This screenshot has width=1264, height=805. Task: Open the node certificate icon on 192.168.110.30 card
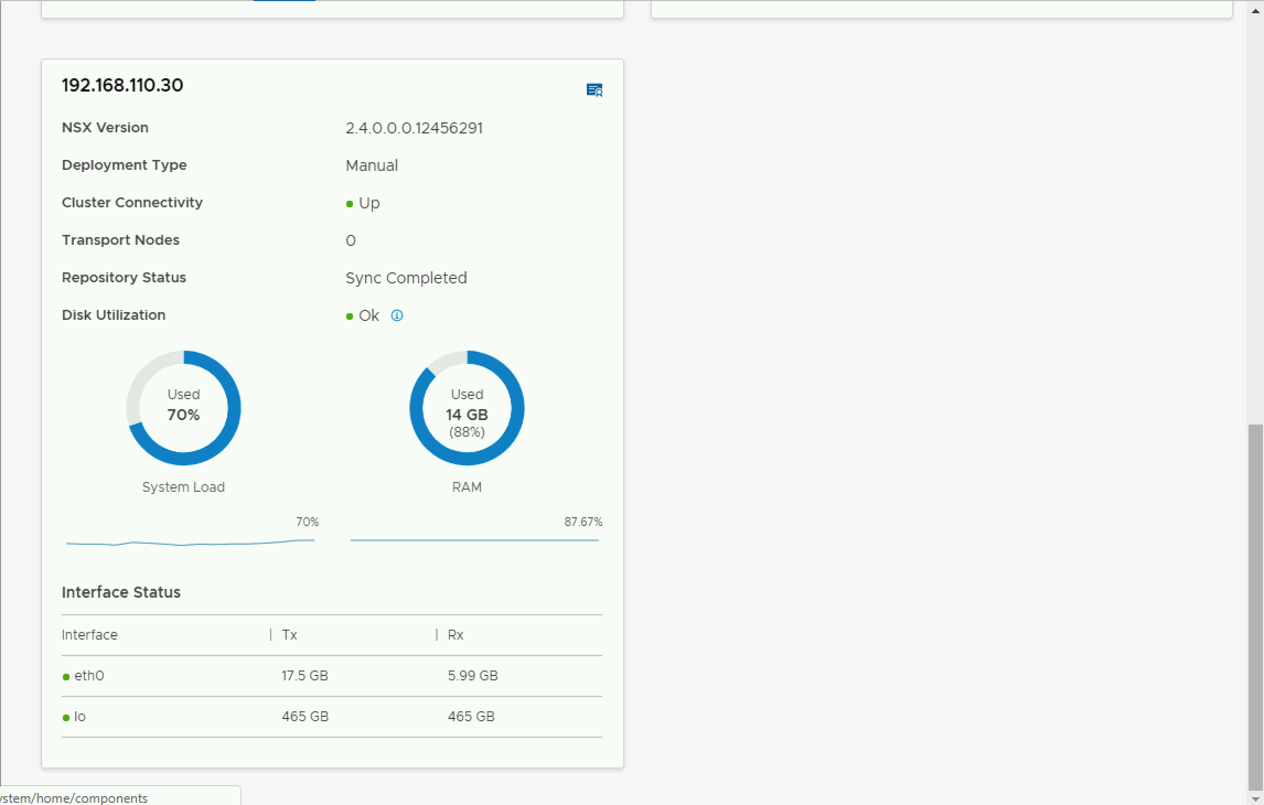594,90
